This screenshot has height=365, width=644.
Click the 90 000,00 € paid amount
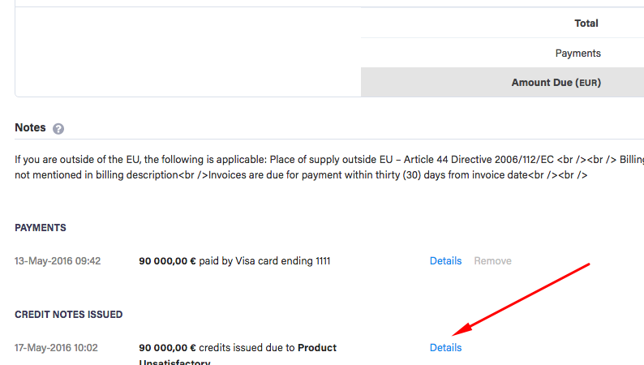pyautogui.click(x=167, y=260)
